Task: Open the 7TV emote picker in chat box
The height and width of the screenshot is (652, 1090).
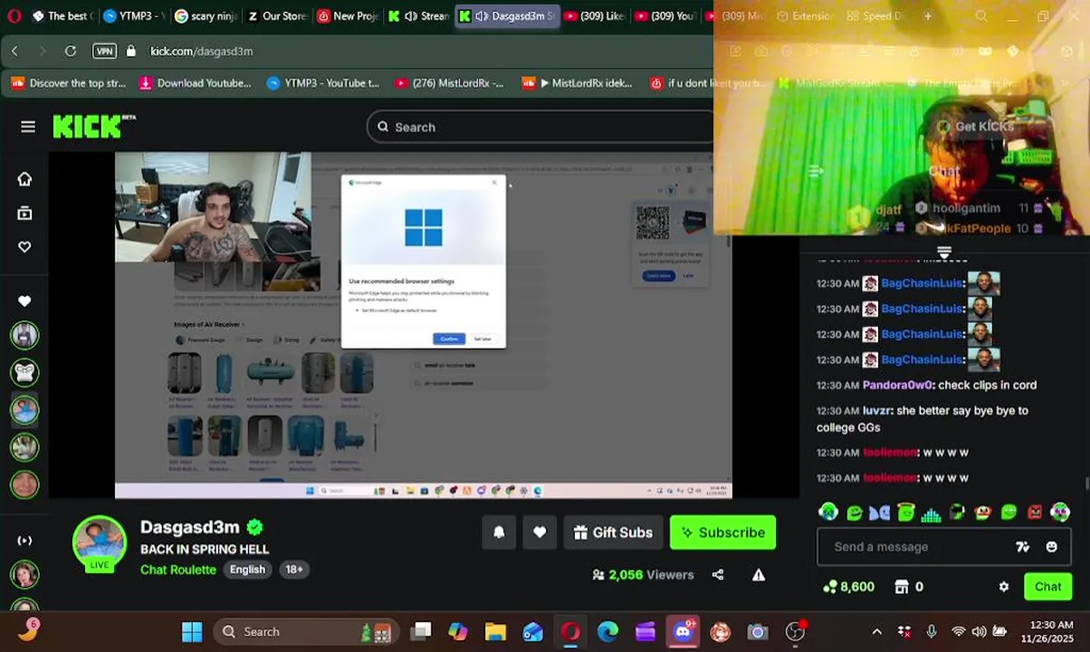Action: [x=1022, y=547]
